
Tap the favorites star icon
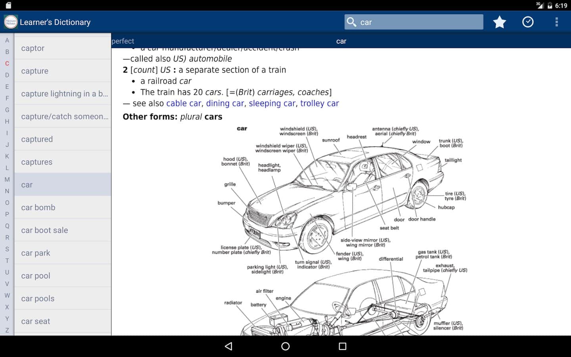pos(499,22)
